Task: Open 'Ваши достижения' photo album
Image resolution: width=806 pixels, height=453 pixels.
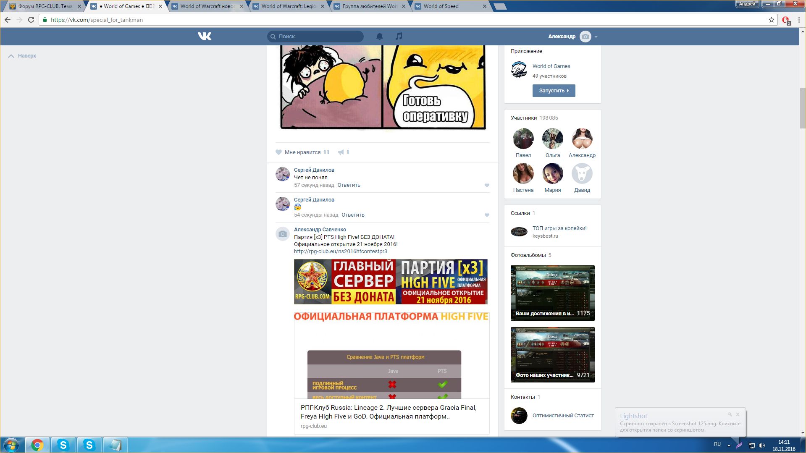Action: click(552, 293)
